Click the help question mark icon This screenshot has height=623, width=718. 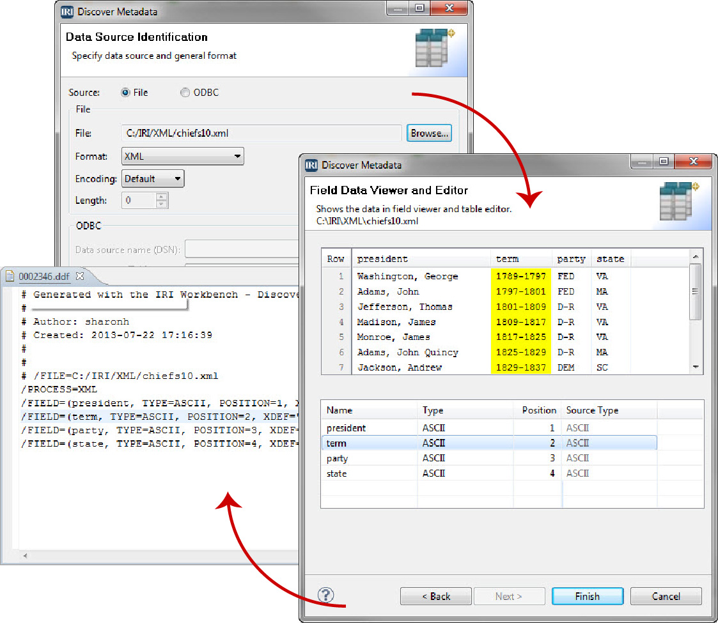coord(325,595)
